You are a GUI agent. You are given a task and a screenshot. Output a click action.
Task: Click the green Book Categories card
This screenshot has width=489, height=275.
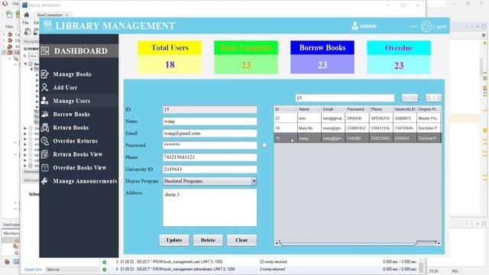246,57
